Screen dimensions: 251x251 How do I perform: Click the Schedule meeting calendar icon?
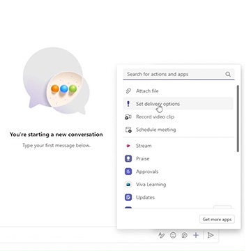pos(128,130)
